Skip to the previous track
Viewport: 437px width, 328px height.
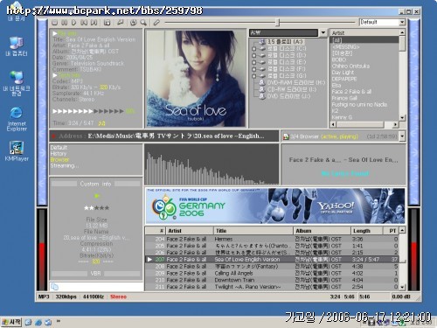click(x=84, y=23)
